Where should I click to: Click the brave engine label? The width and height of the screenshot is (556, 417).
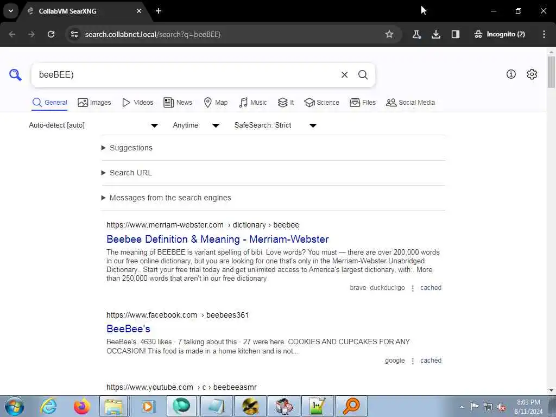358,288
